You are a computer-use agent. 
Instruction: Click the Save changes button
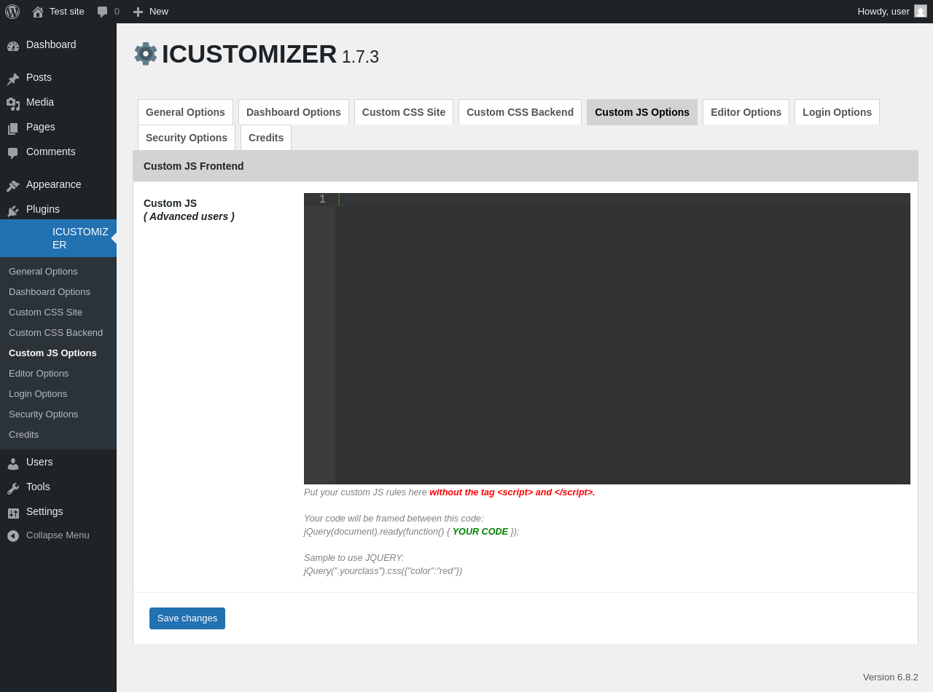point(187,618)
